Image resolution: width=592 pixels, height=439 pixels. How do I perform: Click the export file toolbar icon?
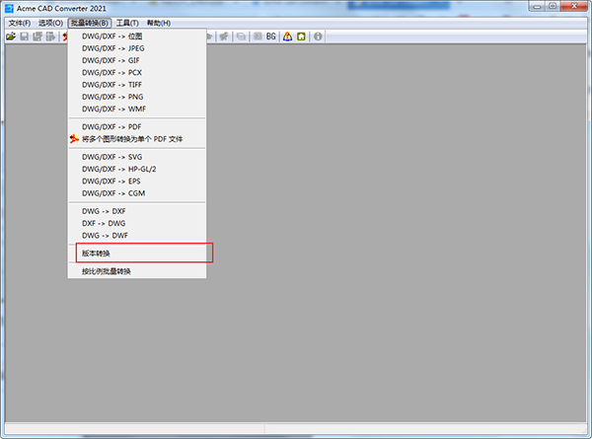coord(50,37)
